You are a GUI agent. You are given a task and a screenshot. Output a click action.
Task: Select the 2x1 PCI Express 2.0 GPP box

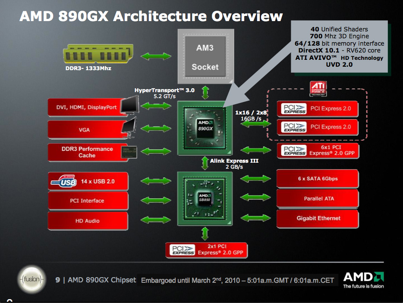[x=207, y=250]
